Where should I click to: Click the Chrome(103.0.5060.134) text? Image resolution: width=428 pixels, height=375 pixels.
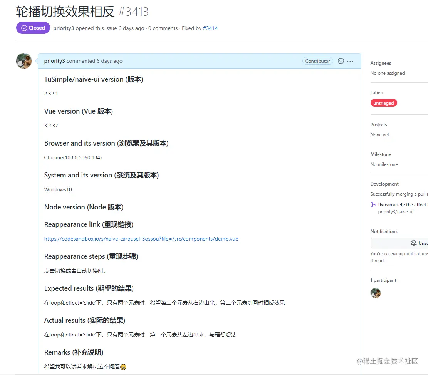[x=73, y=157]
